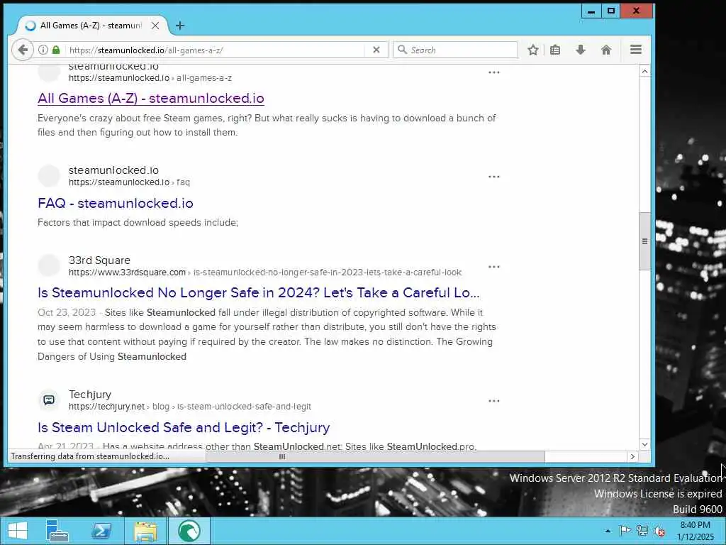Viewport: 726px width, 545px height.
Task: Click the techjury.net breadcrumb URL
Action: [x=190, y=407]
